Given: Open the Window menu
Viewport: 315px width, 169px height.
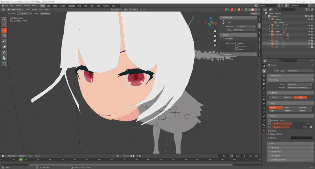Looking at the screenshot, I should 27,6.
